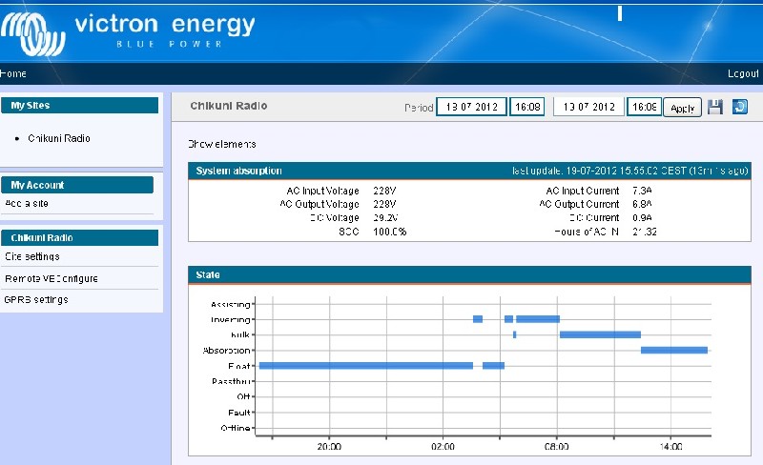Click the State panel header
The width and height of the screenshot is (763, 465).
tap(469, 274)
